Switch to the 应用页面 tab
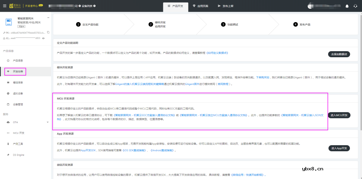 [200, 6]
